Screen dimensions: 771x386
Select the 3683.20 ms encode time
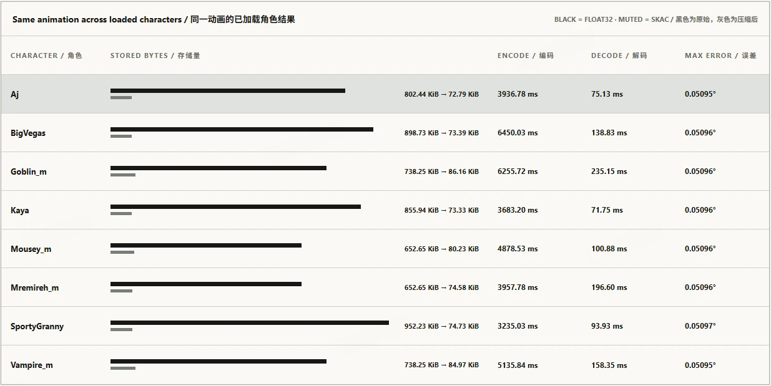pyautogui.click(x=518, y=210)
